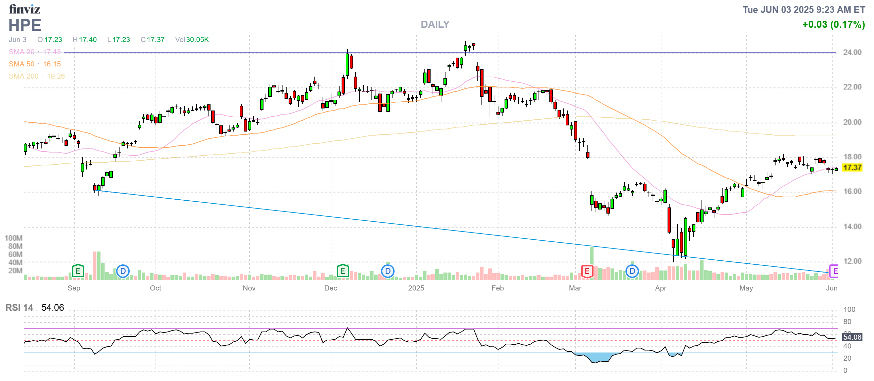Click purple upcoming earnings E marker in June
Screen dimensions: 874x381
pos(834,271)
